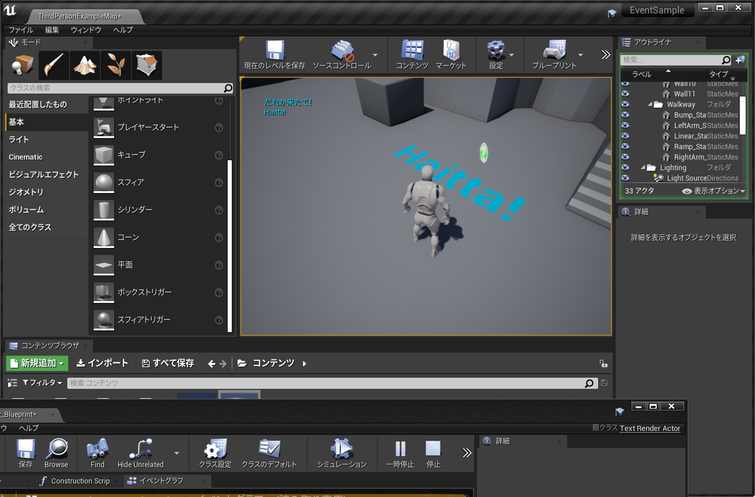The image size is (755, 497).
Task: Open Text Render Actor parent class link
Action: [650, 429]
